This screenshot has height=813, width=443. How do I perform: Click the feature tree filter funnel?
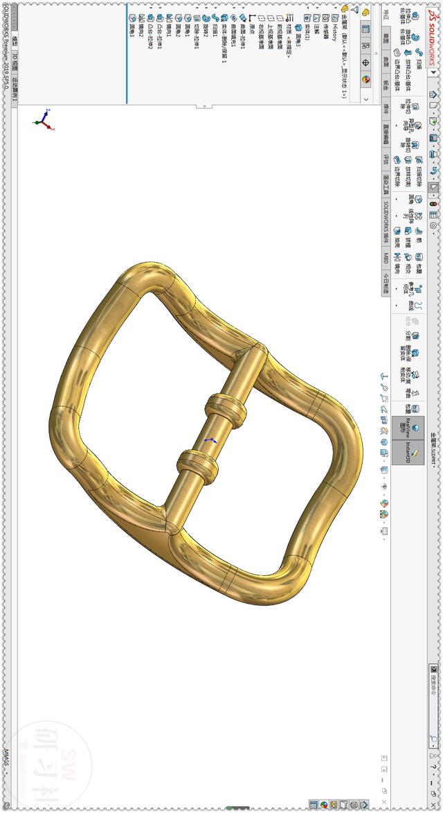tap(354, 10)
